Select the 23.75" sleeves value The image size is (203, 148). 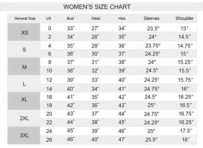153,45
